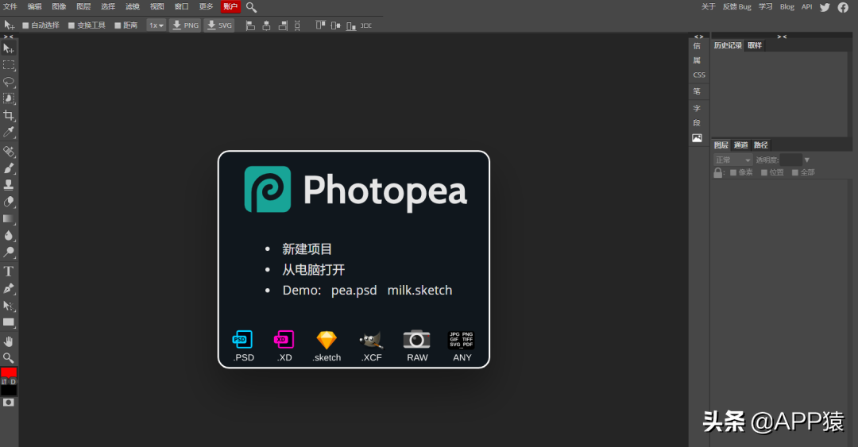The height and width of the screenshot is (447, 858).
Task: Select the Brush tool
Action: point(9,168)
